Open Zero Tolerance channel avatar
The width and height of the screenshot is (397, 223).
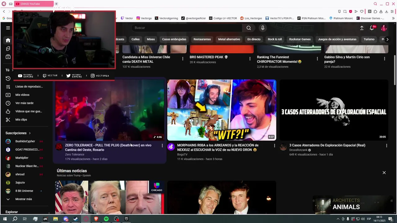click(x=59, y=147)
